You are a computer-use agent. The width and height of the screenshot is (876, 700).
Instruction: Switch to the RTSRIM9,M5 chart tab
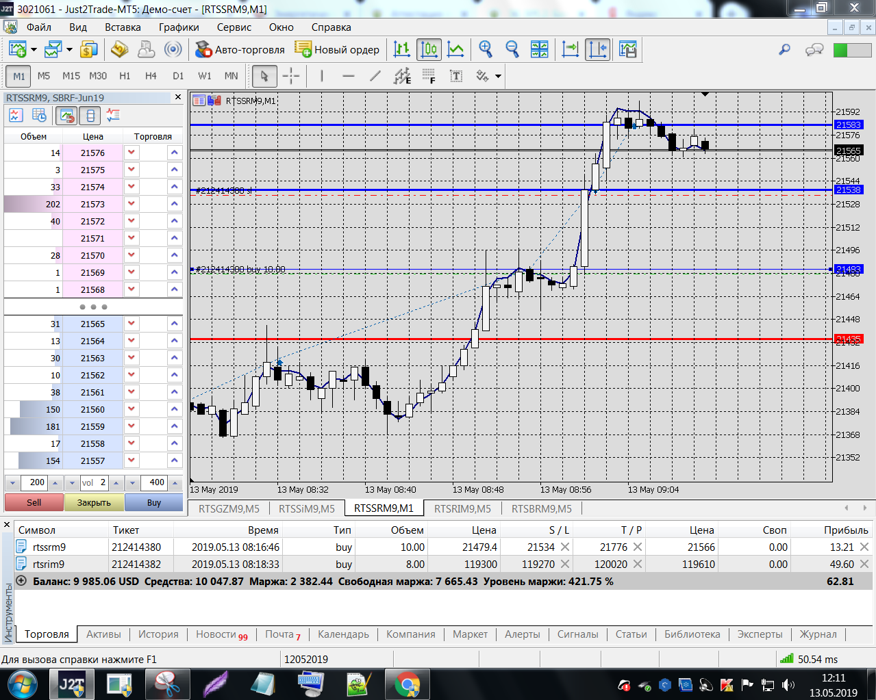tap(462, 508)
